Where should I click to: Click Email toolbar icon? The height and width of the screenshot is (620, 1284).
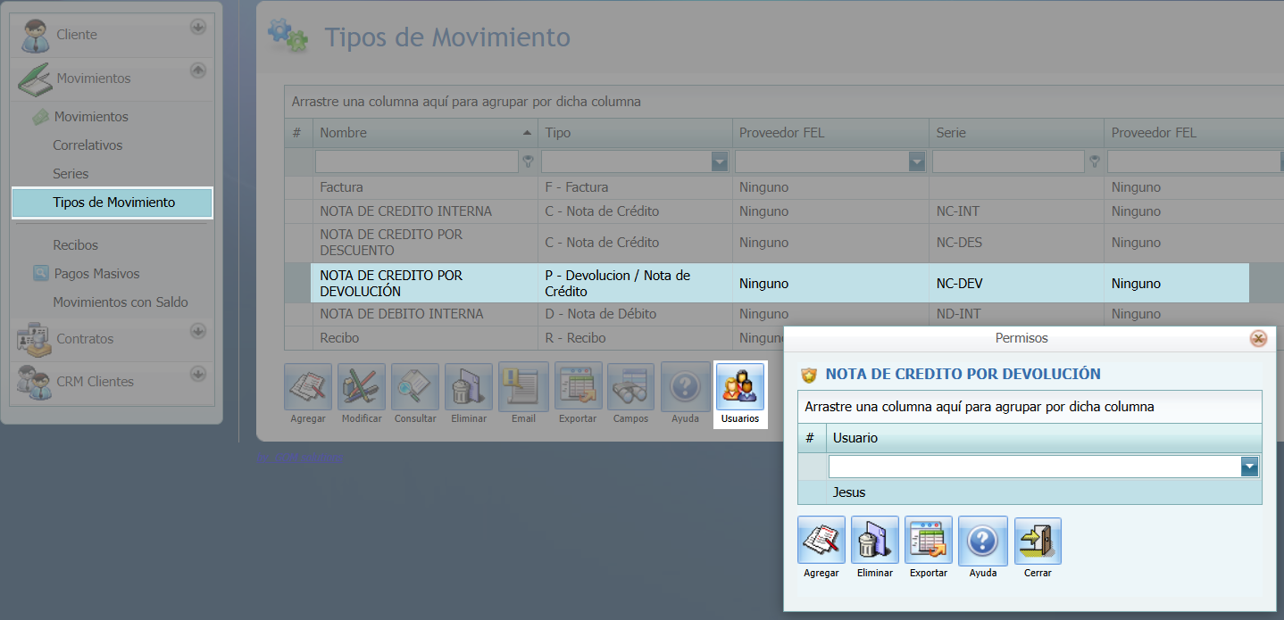coord(523,387)
